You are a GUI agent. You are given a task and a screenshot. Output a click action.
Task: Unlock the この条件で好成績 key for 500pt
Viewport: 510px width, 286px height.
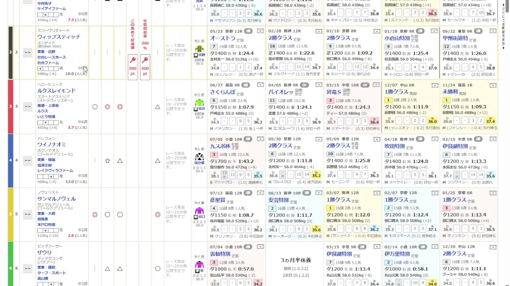(133, 68)
